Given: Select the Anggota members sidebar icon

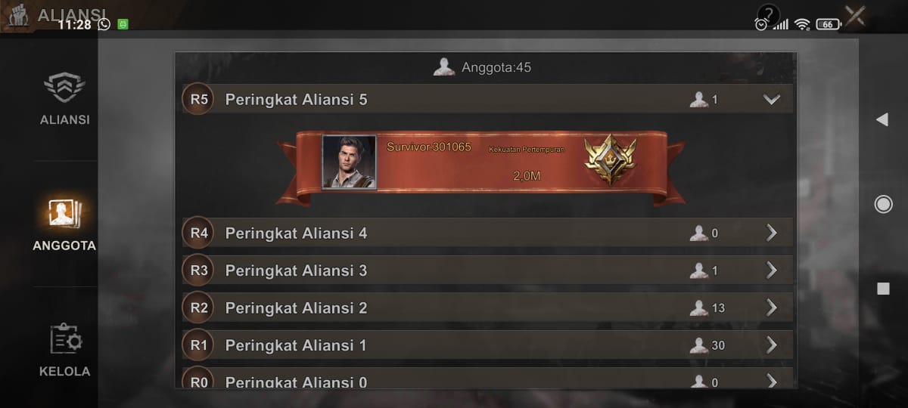Looking at the screenshot, I should click(64, 214).
